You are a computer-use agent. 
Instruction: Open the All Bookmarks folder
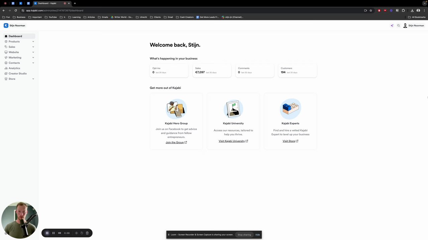coord(417,17)
